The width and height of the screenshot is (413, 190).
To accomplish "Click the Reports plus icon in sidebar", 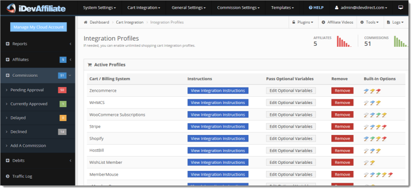I will point(8,44).
